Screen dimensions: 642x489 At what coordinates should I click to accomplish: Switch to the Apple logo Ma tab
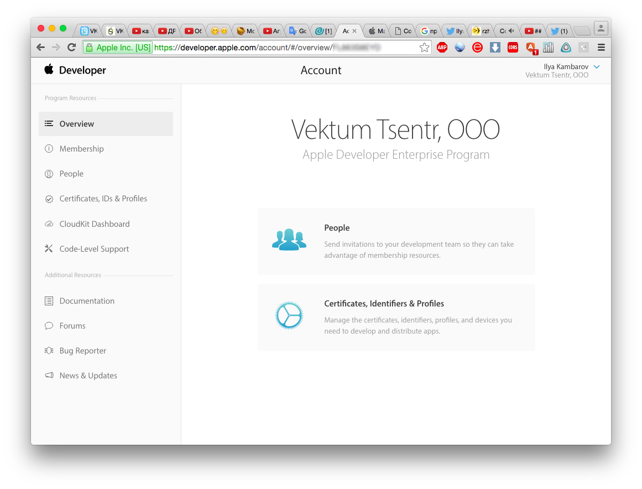(x=376, y=31)
